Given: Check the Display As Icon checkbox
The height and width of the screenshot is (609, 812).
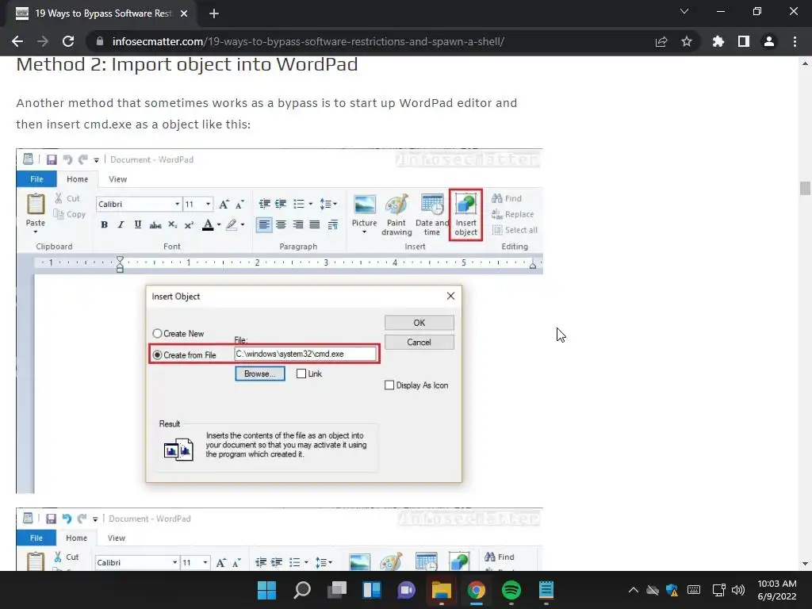Looking at the screenshot, I should coord(389,385).
